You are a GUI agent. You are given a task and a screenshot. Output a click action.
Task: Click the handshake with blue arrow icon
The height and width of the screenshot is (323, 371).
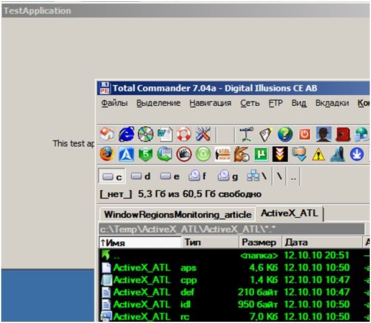299,154
